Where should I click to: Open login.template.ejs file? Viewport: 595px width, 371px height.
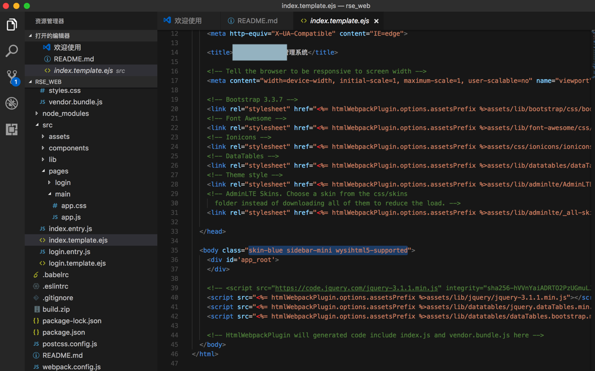point(77,264)
